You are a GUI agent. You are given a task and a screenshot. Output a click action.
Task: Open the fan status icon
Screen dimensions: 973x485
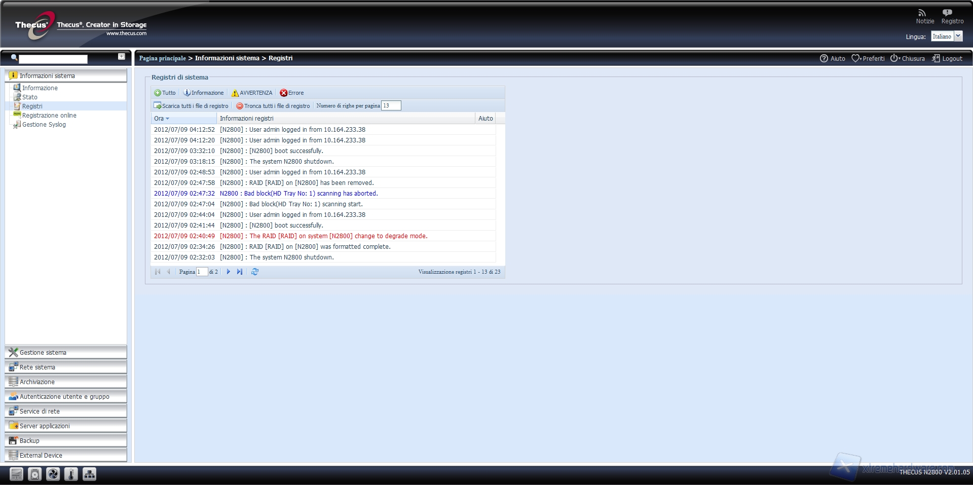53,474
